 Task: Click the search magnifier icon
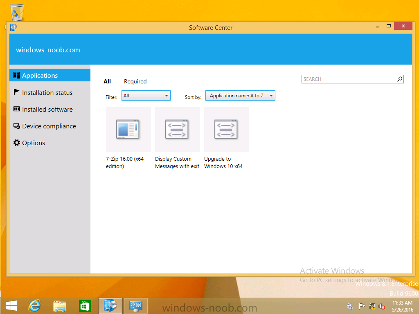tap(399, 79)
